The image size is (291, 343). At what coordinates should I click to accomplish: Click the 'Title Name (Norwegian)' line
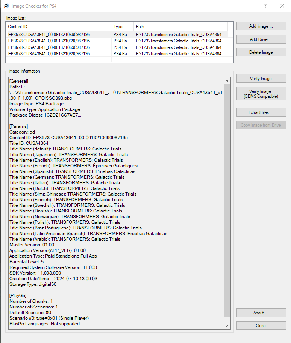(70, 217)
